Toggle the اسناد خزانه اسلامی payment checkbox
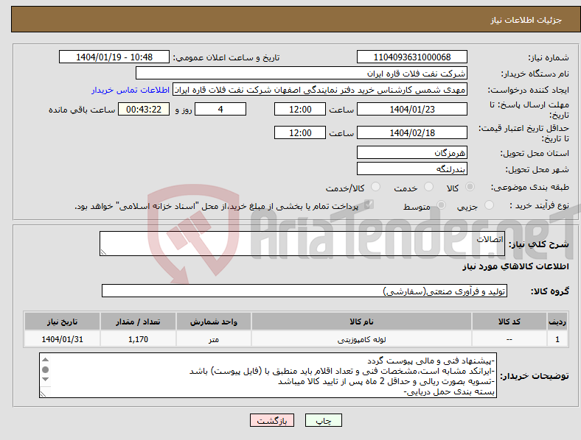The width and height of the screenshot is (581, 440). [369, 205]
